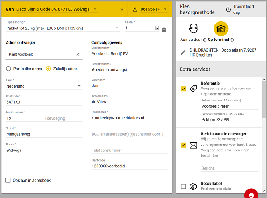Viewport: 267px width, 198px height.
Task: Select the Op terminal delivery icon
Action: click(x=221, y=28)
